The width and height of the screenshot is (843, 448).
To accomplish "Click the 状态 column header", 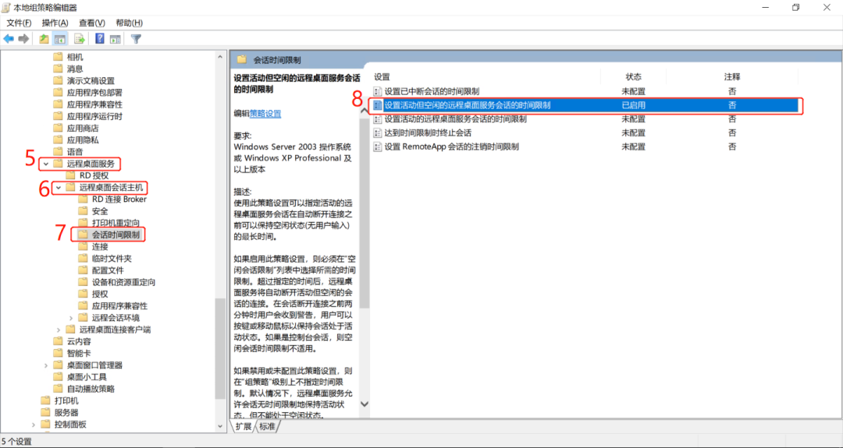I will click(x=633, y=76).
